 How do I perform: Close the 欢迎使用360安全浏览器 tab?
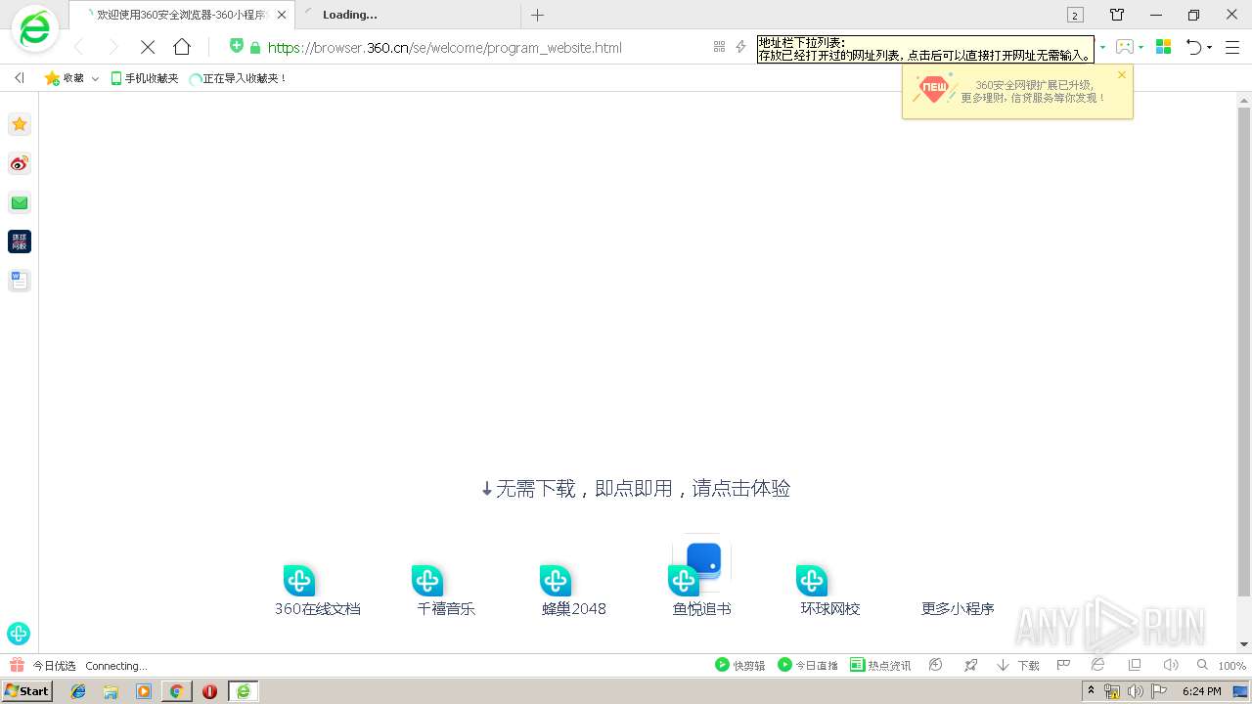click(x=282, y=15)
